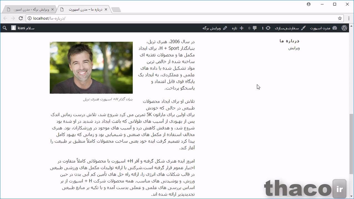Minimize the Chrome window
Viewport: 354px width, 199px height.
(322, 4)
